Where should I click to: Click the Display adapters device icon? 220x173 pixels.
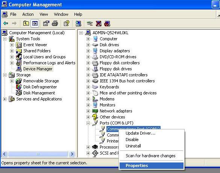(95, 51)
